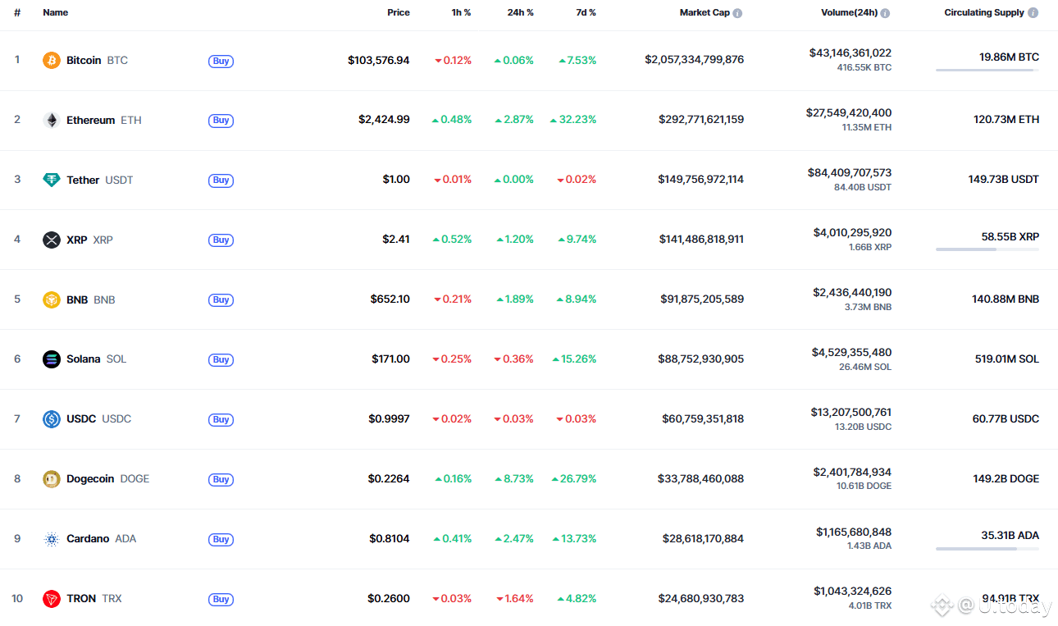Click TRON 24h change 1.64%

tap(515, 599)
